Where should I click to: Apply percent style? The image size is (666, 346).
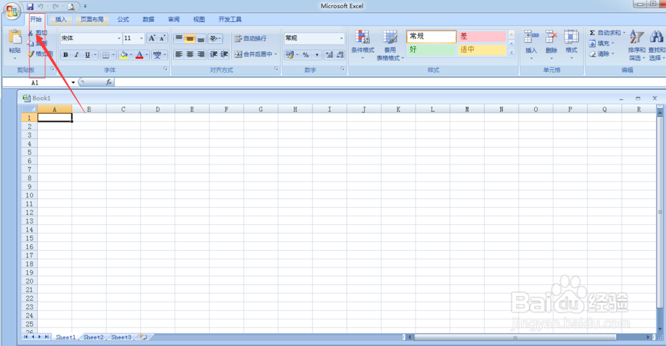[306, 55]
